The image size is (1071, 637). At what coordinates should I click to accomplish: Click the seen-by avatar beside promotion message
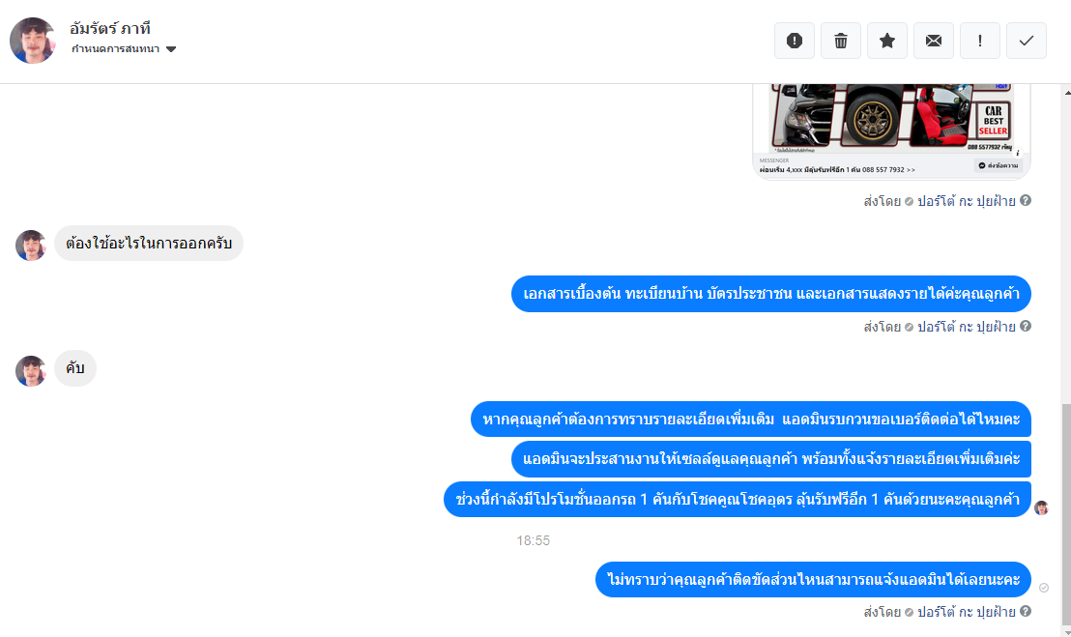[1041, 507]
